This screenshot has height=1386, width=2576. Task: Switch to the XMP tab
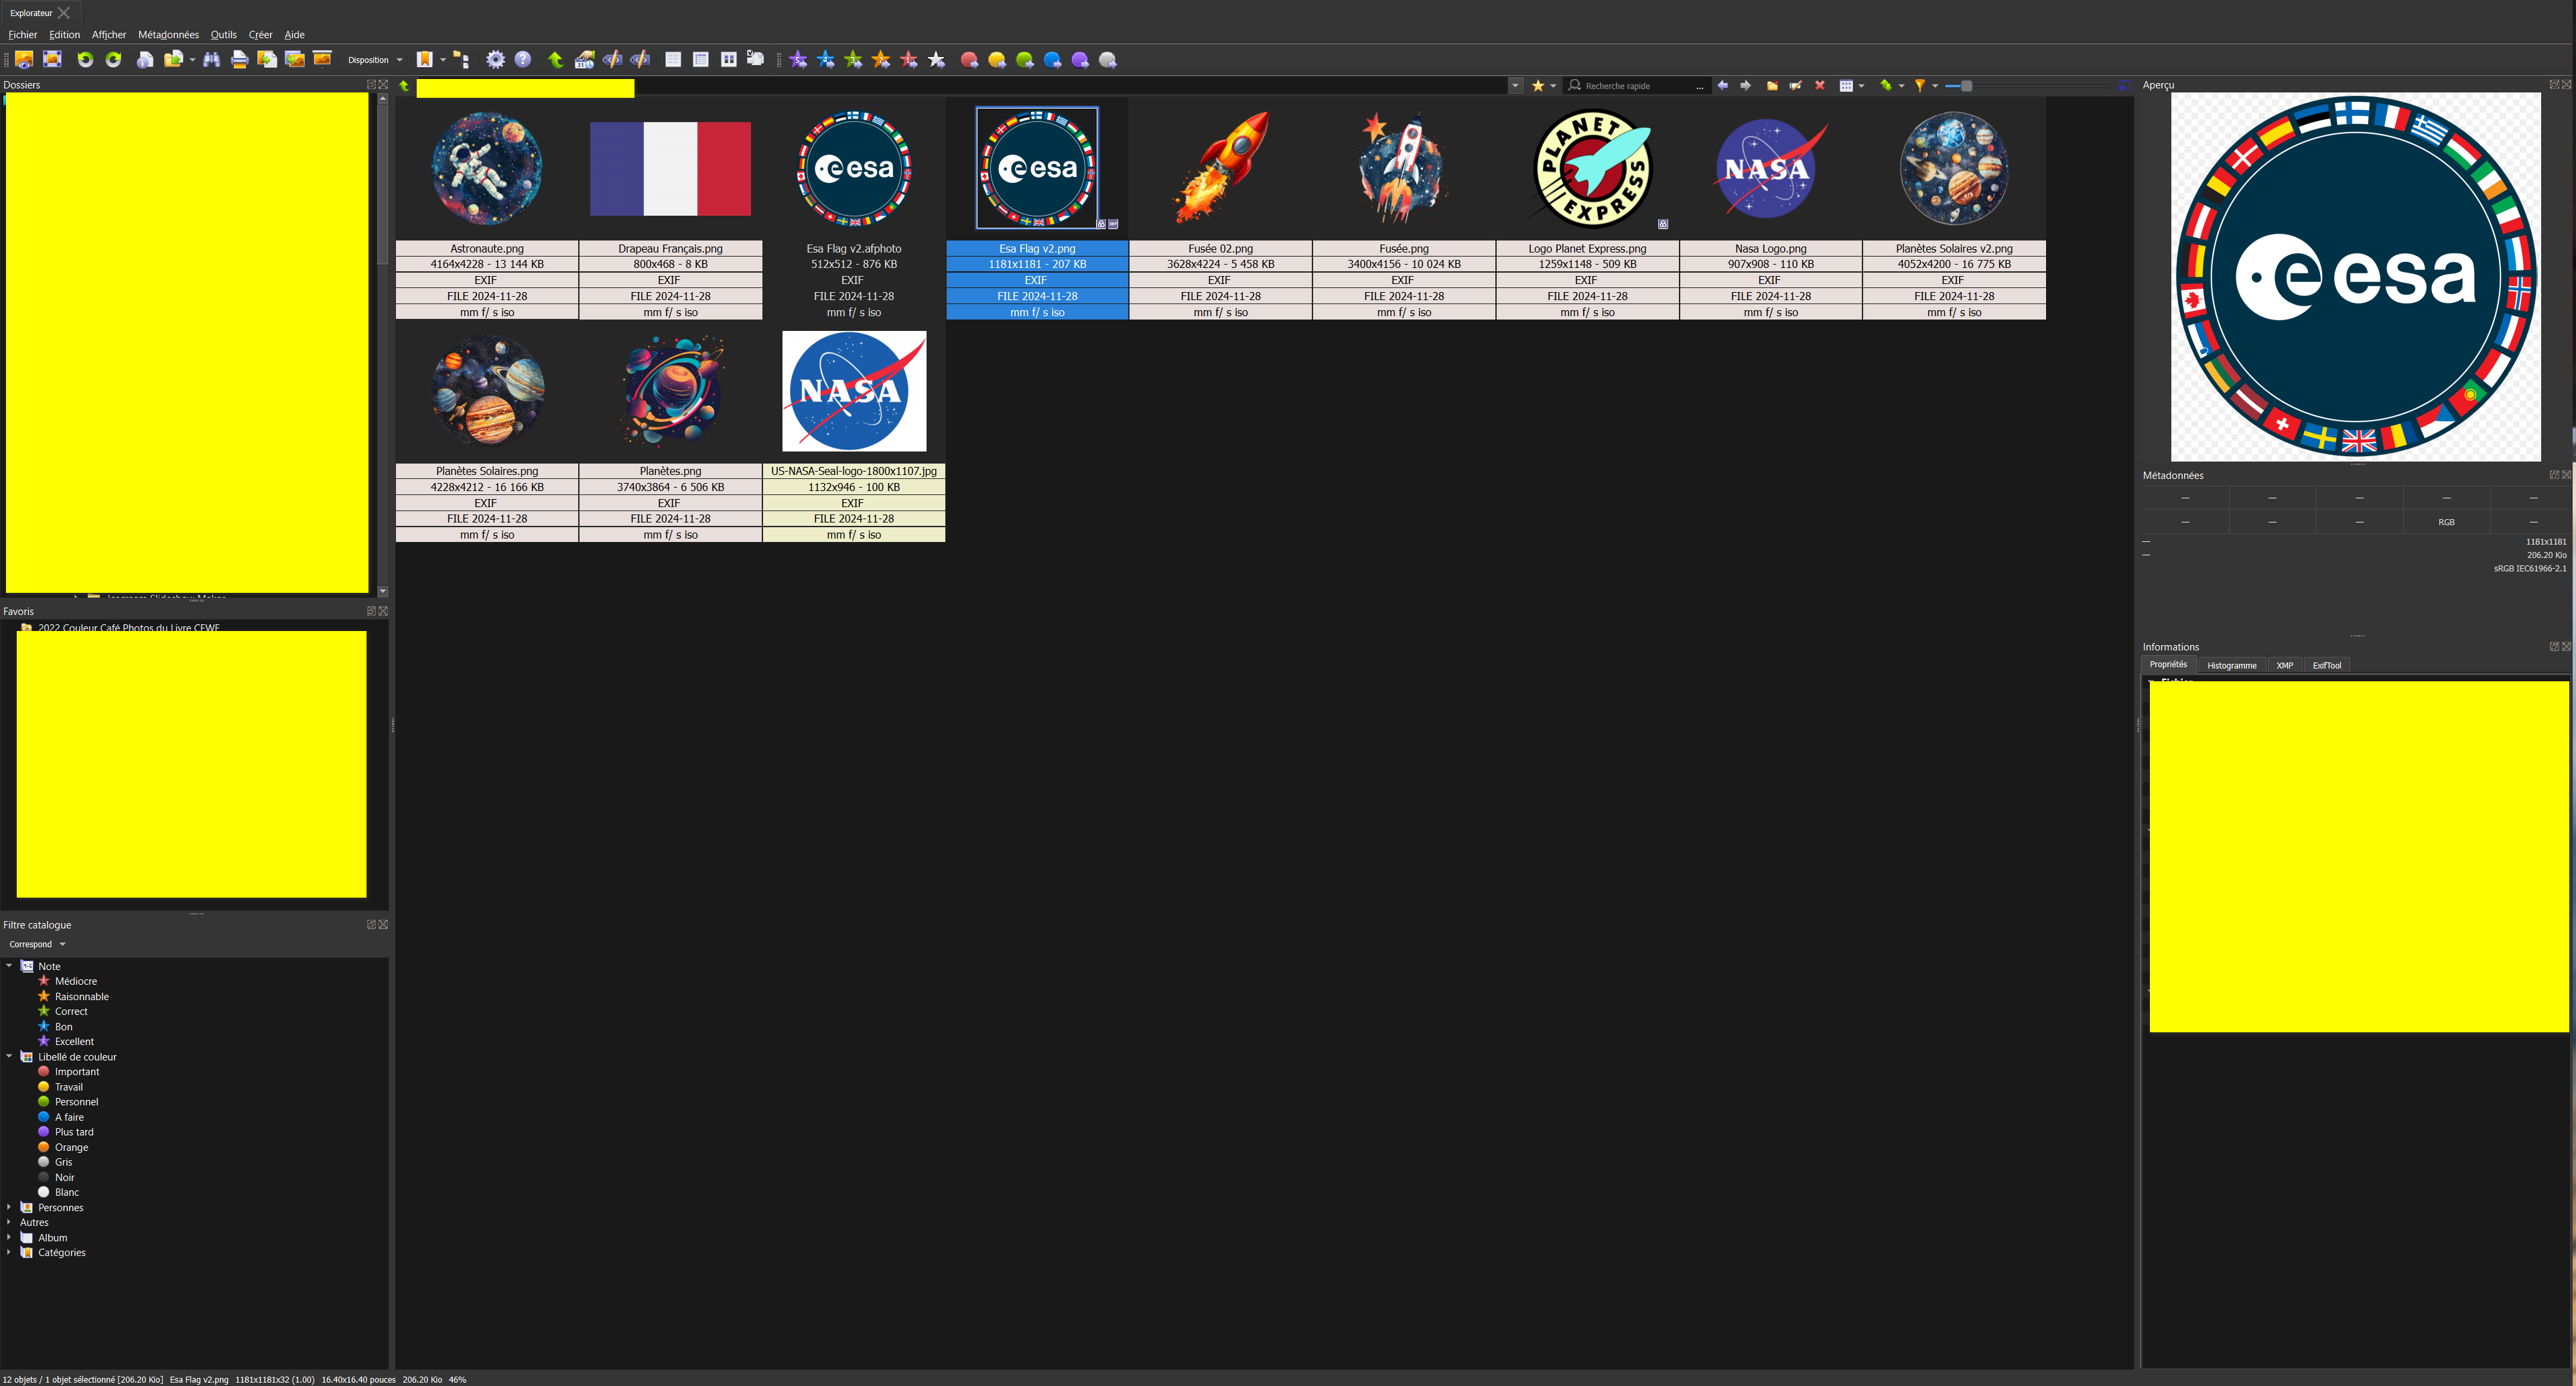pos(2285,665)
